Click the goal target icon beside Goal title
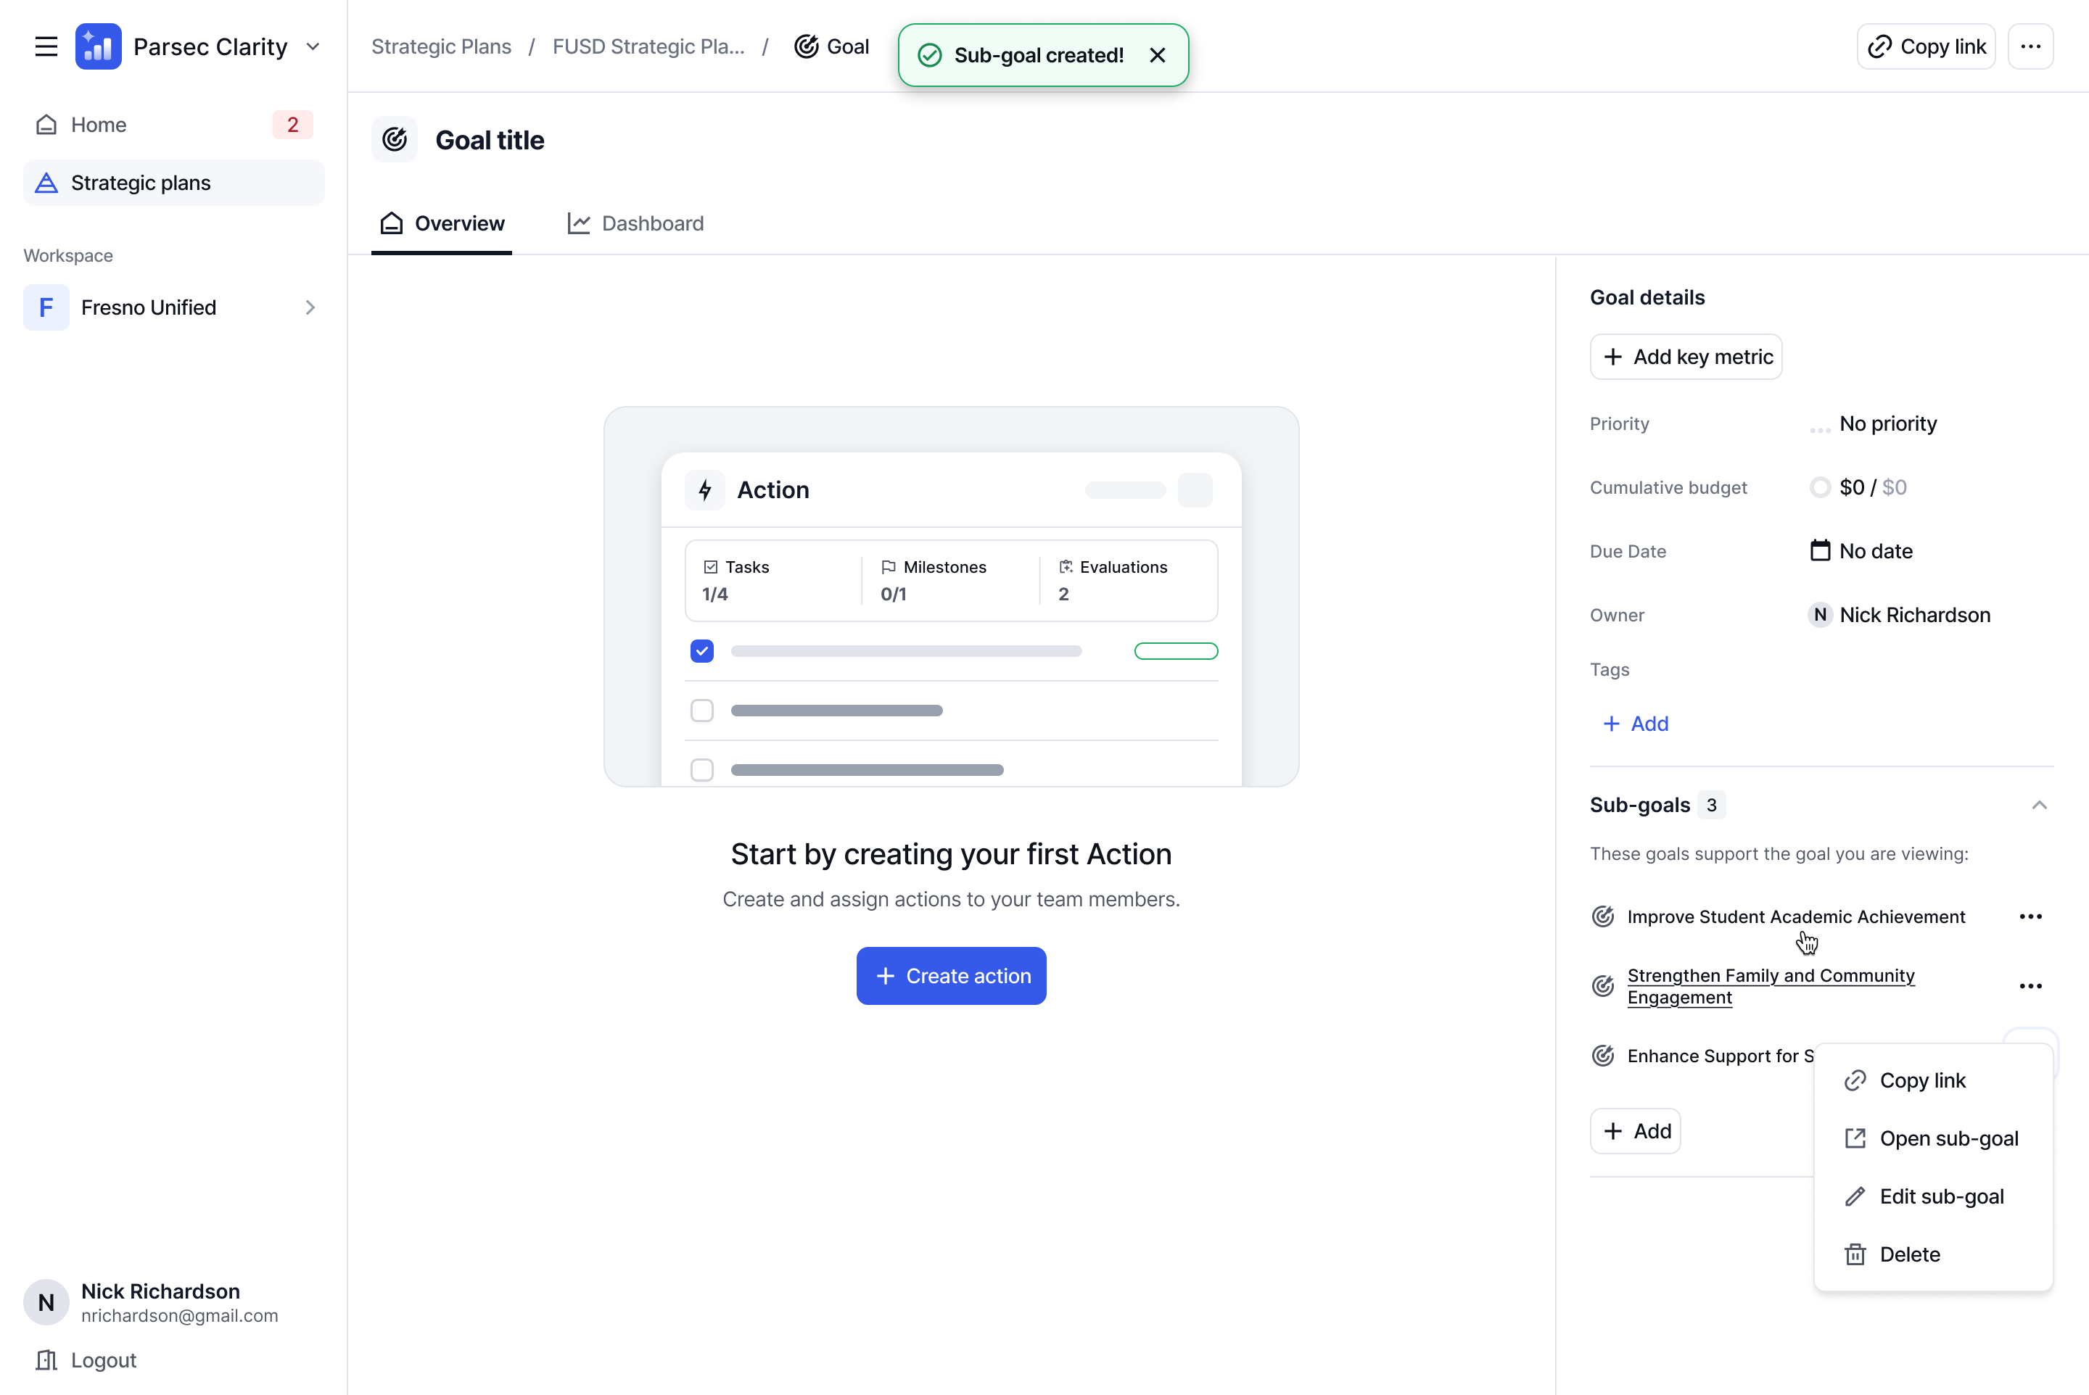This screenshot has height=1395, width=2089. (x=395, y=140)
